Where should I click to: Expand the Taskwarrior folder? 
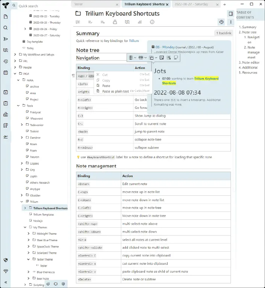point(22,125)
